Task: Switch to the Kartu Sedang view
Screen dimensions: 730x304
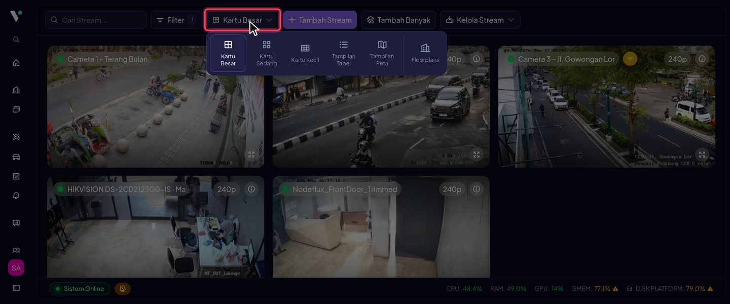Action: click(267, 53)
